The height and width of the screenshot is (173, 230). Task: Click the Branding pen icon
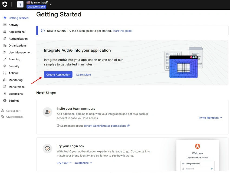point(5,59)
